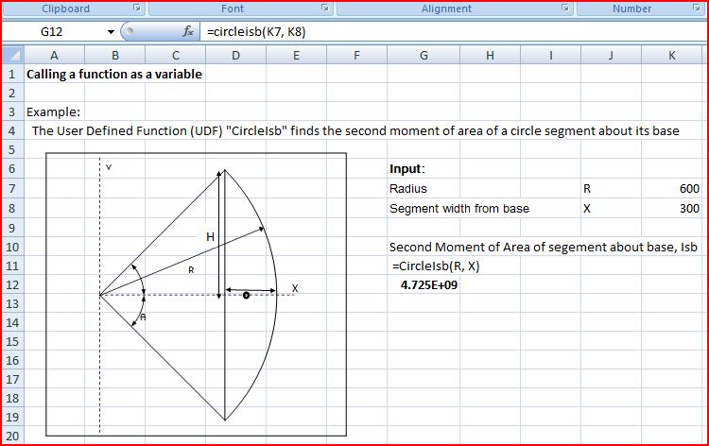Select row 12 header
The height and width of the screenshot is (446, 709).
pos(12,284)
